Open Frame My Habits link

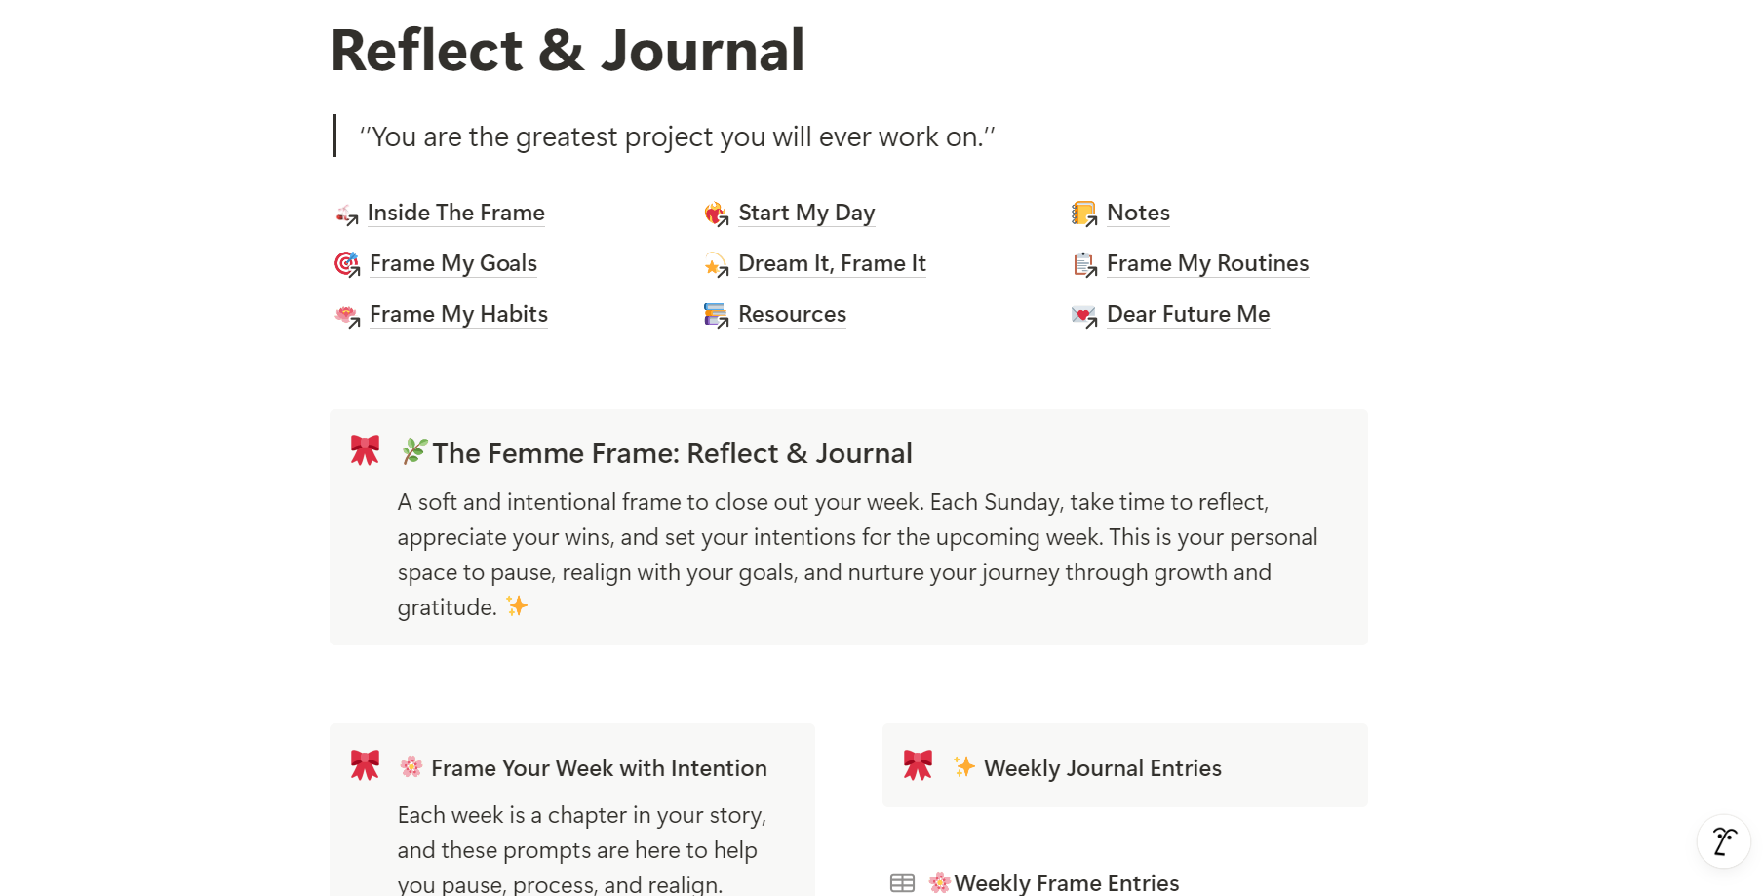tap(458, 314)
